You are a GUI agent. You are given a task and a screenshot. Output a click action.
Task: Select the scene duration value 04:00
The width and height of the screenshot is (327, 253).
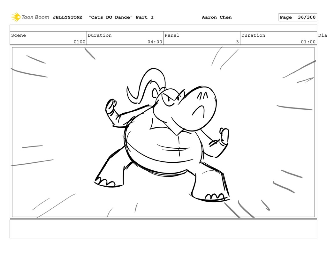pyautogui.click(x=155, y=42)
